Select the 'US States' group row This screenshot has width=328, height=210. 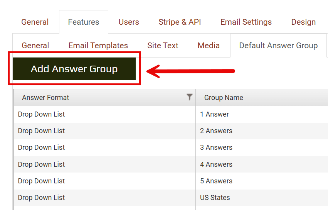215,198
